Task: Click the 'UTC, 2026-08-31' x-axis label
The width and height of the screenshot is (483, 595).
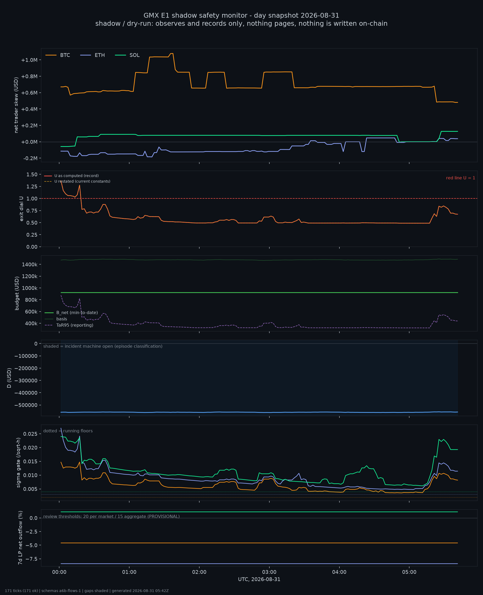Action: (259, 579)
